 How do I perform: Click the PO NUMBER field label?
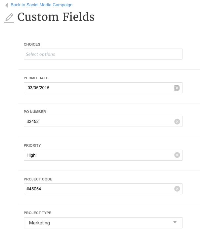tap(35, 112)
